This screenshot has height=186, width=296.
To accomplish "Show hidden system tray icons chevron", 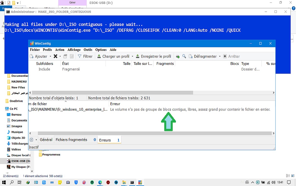I will pyautogui.click(x=252, y=182).
